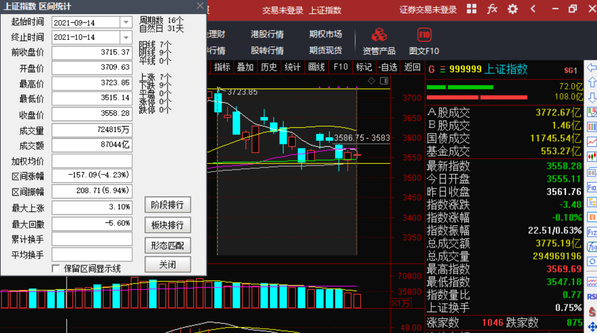Click the X1万 volume unit label

(x=401, y=303)
